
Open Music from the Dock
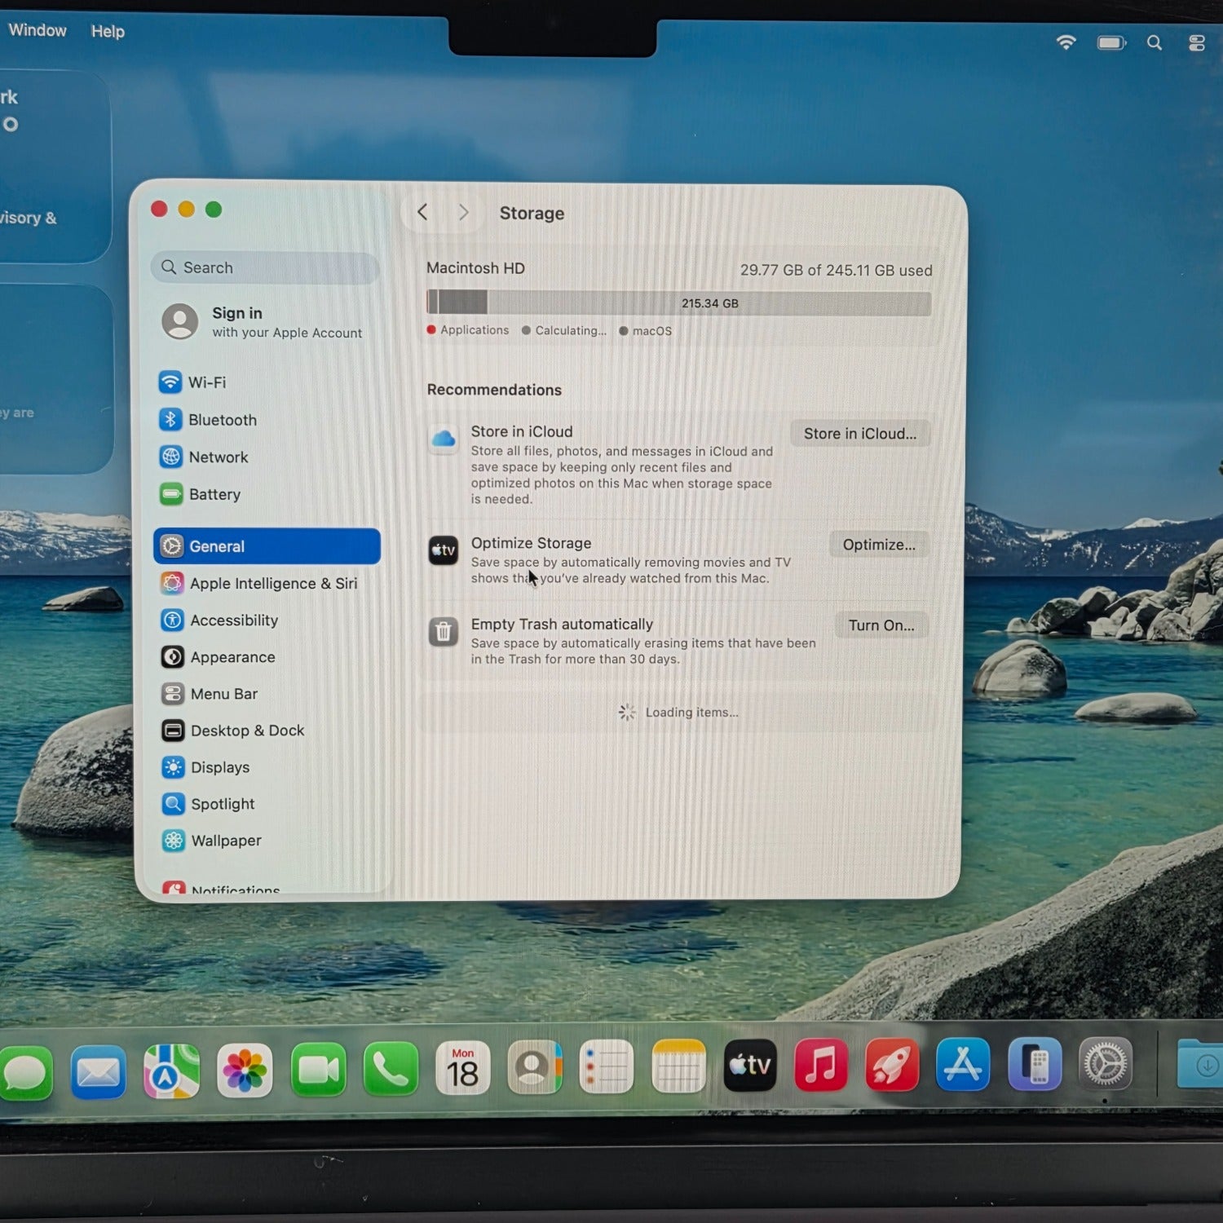pyautogui.click(x=821, y=1064)
